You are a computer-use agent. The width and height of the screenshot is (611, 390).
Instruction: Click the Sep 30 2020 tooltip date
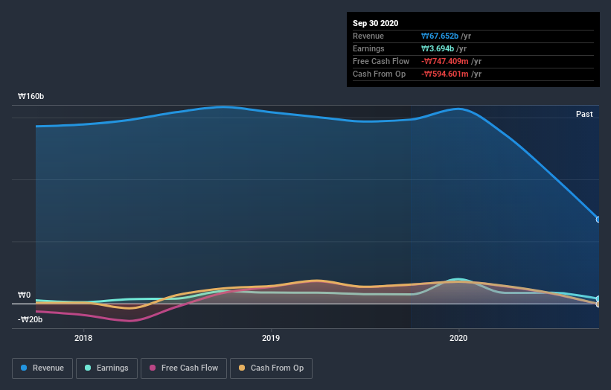click(x=375, y=23)
